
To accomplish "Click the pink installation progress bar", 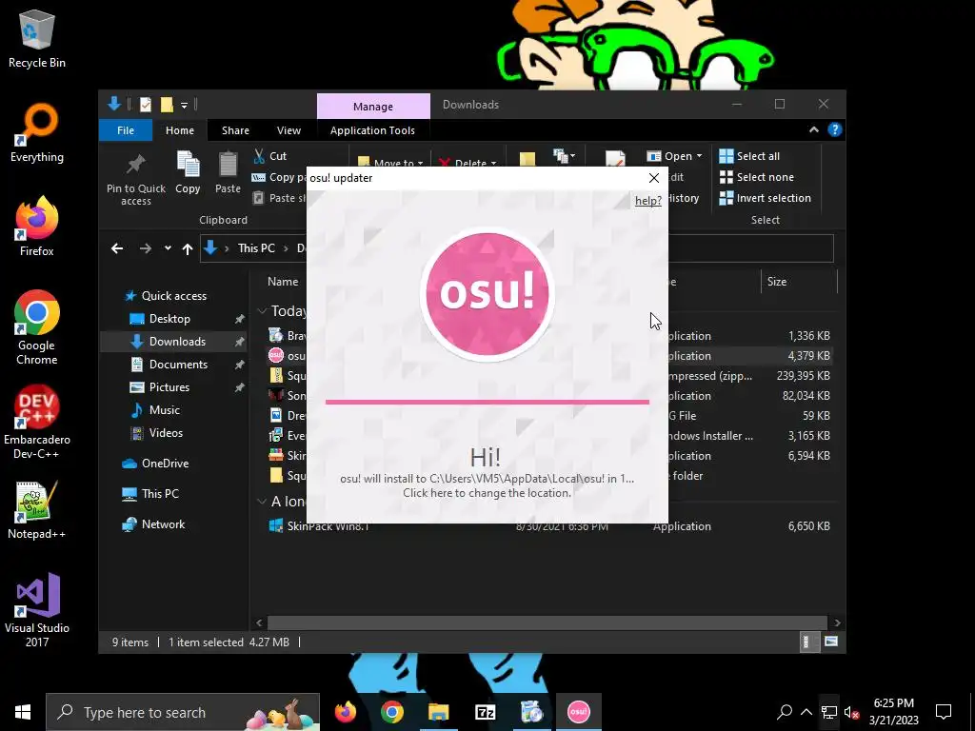I will [x=487, y=402].
